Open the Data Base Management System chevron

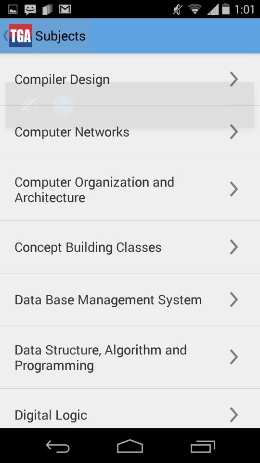coord(234,300)
